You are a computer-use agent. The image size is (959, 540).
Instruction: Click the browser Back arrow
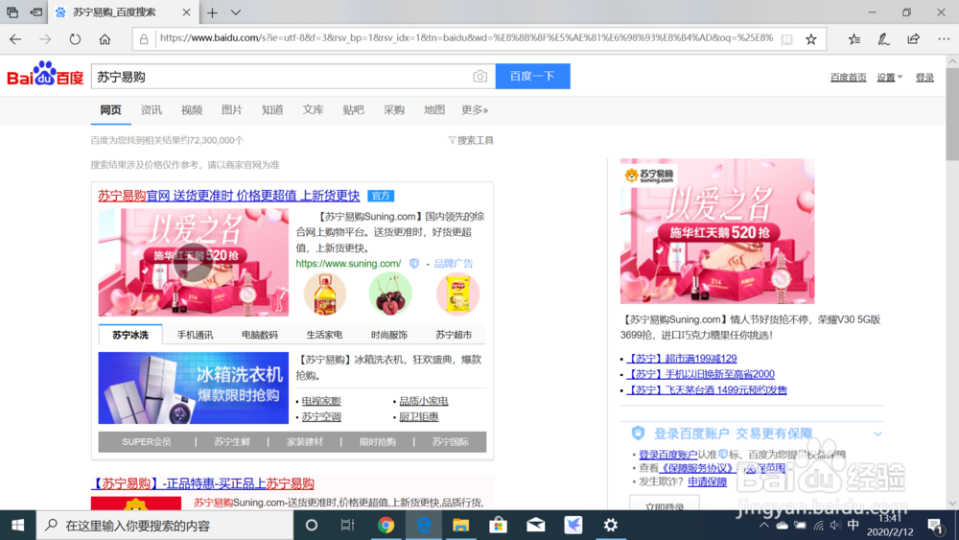tap(15, 39)
